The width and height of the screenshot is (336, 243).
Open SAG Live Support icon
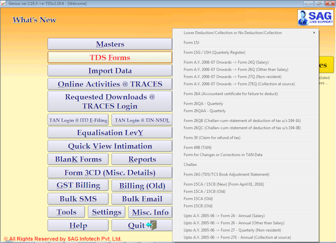tap(315, 18)
